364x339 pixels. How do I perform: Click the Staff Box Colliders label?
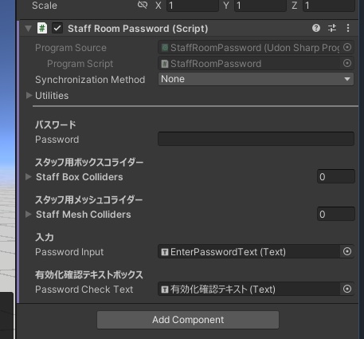(x=80, y=177)
